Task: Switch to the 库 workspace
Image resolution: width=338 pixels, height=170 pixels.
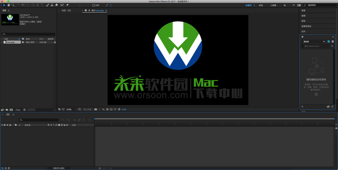Action: coord(285,5)
